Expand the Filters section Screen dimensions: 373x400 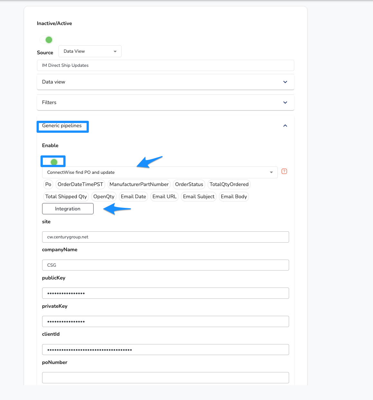pos(166,102)
